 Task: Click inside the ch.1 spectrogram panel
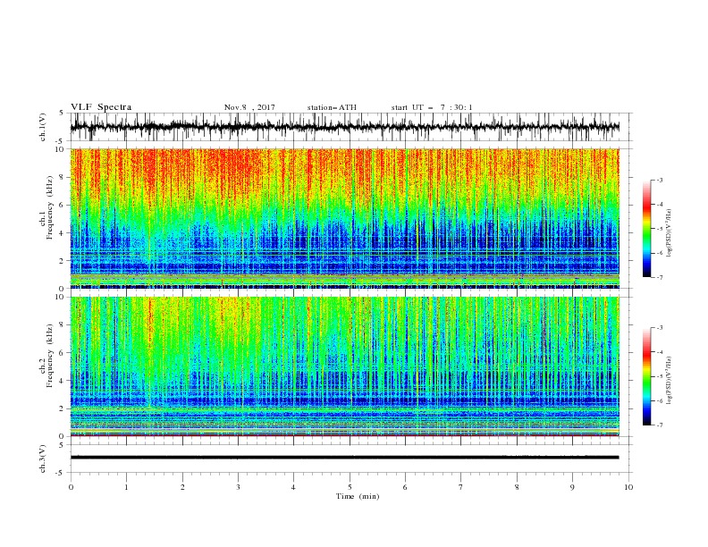pyautogui.click(x=344, y=218)
